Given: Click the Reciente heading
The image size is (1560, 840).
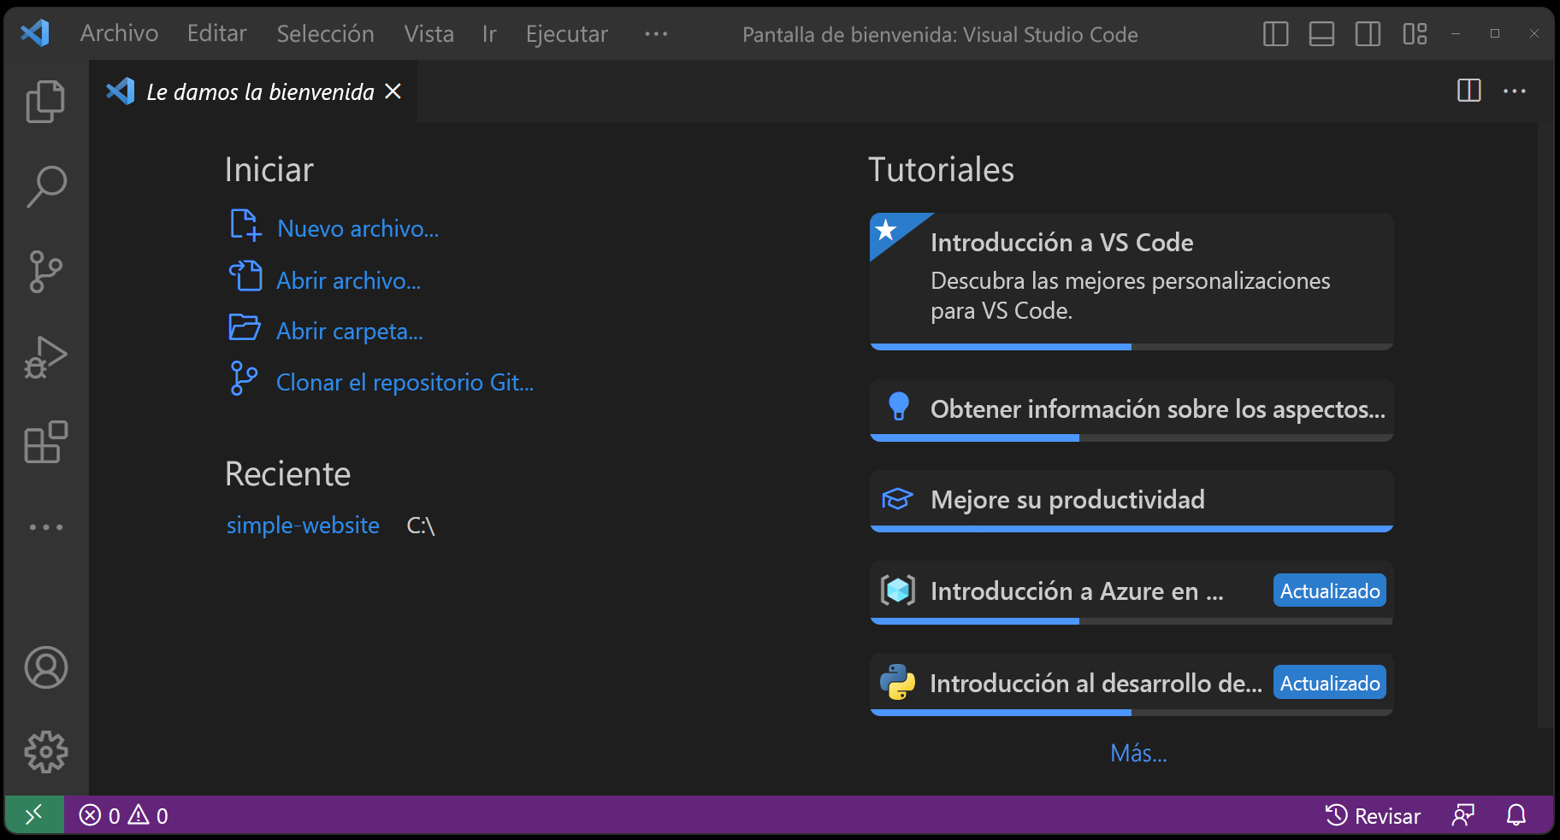Looking at the screenshot, I should pos(288,473).
